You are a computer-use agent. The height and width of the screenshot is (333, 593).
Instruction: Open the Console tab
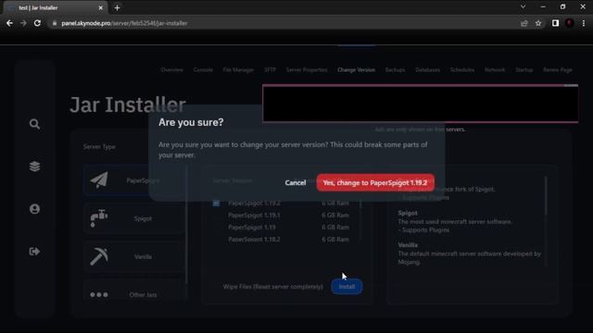pos(203,70)
